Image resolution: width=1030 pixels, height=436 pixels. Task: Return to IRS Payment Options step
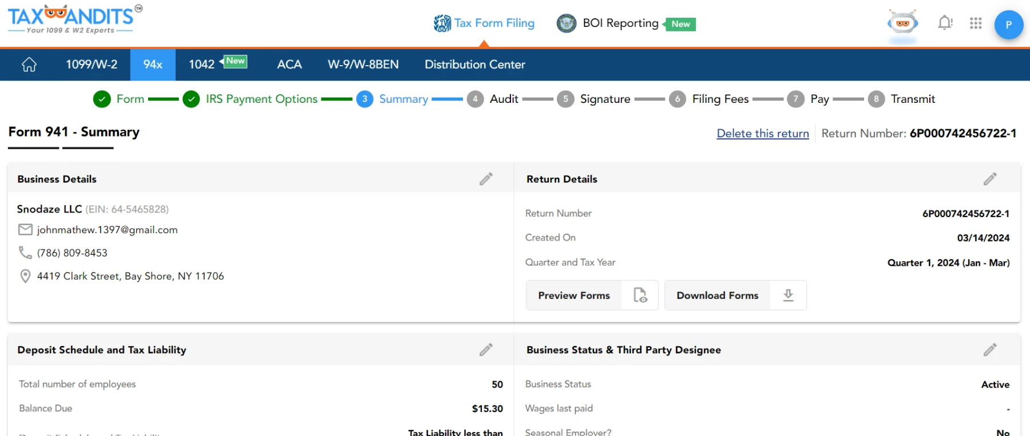262,99
